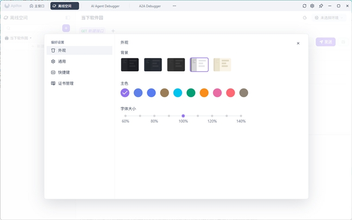
Task: Click the refresh icon in title bar
Action: click(x=304, y=6)
